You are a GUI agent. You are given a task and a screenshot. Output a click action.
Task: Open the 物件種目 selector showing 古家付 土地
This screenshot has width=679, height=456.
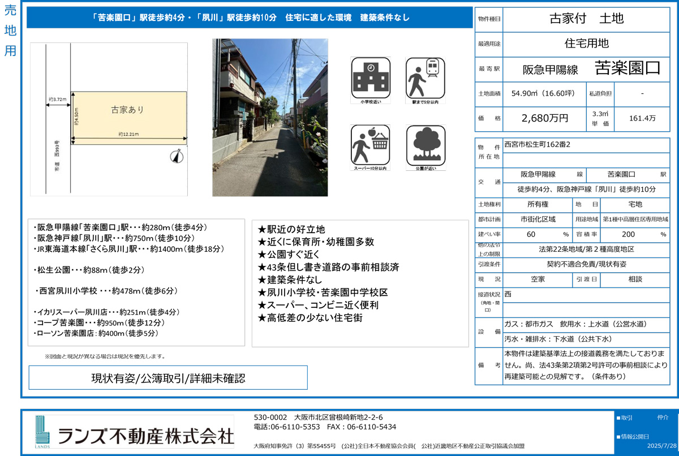click(587, 19)
